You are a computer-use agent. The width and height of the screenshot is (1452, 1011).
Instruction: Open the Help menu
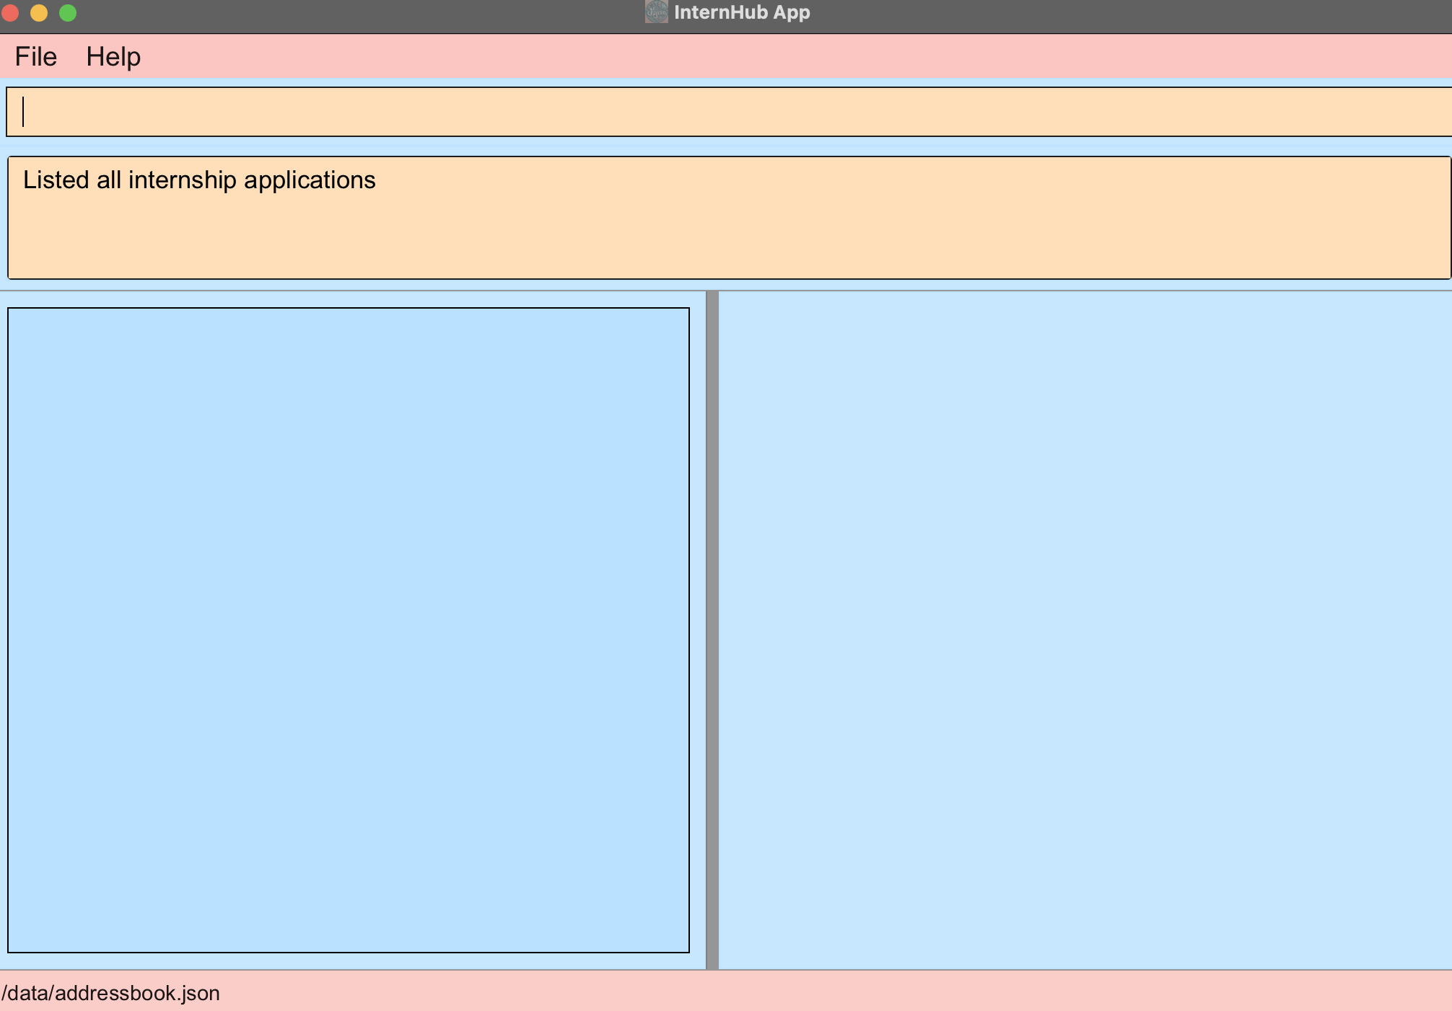coord(113,57)
